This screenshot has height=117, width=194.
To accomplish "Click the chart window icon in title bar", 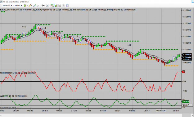I will 1,2.
